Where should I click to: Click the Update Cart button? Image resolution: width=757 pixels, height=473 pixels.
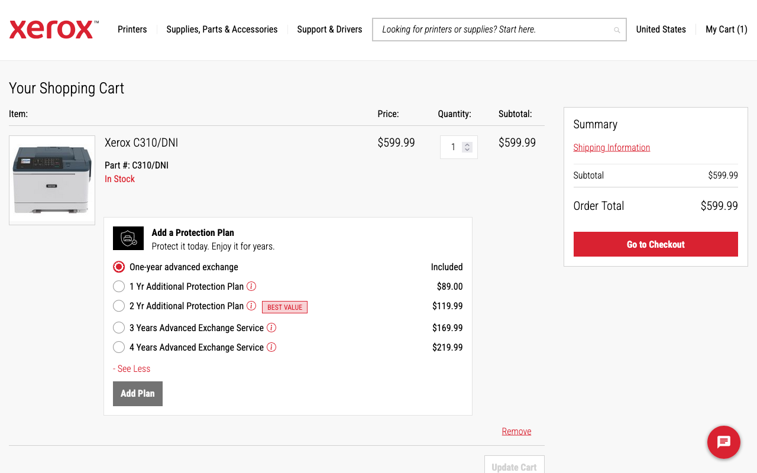click(514, 465)
